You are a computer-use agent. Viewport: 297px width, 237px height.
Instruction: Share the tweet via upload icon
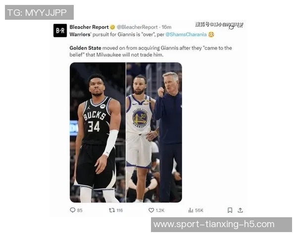coord(240,210)
